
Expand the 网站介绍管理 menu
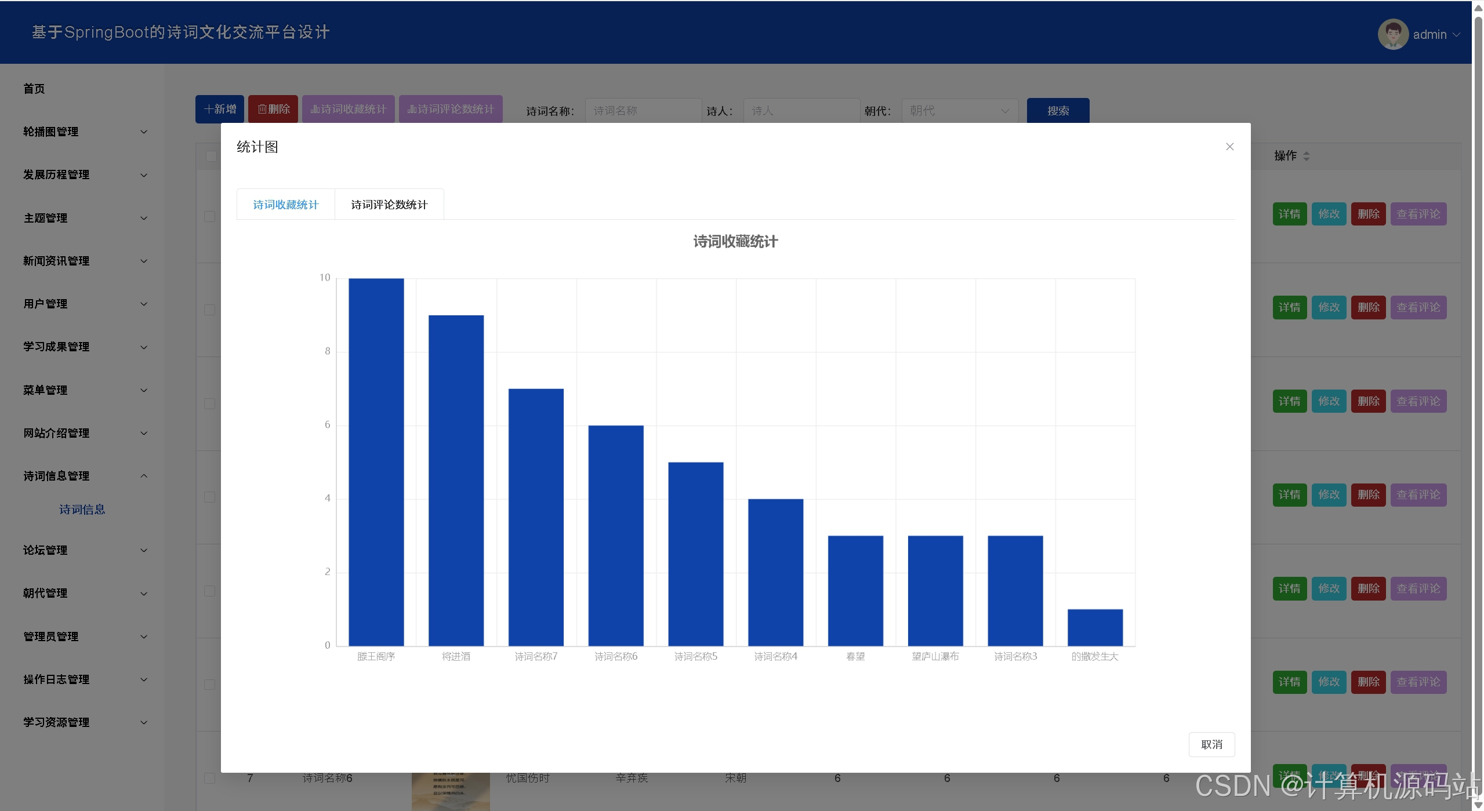85,433
